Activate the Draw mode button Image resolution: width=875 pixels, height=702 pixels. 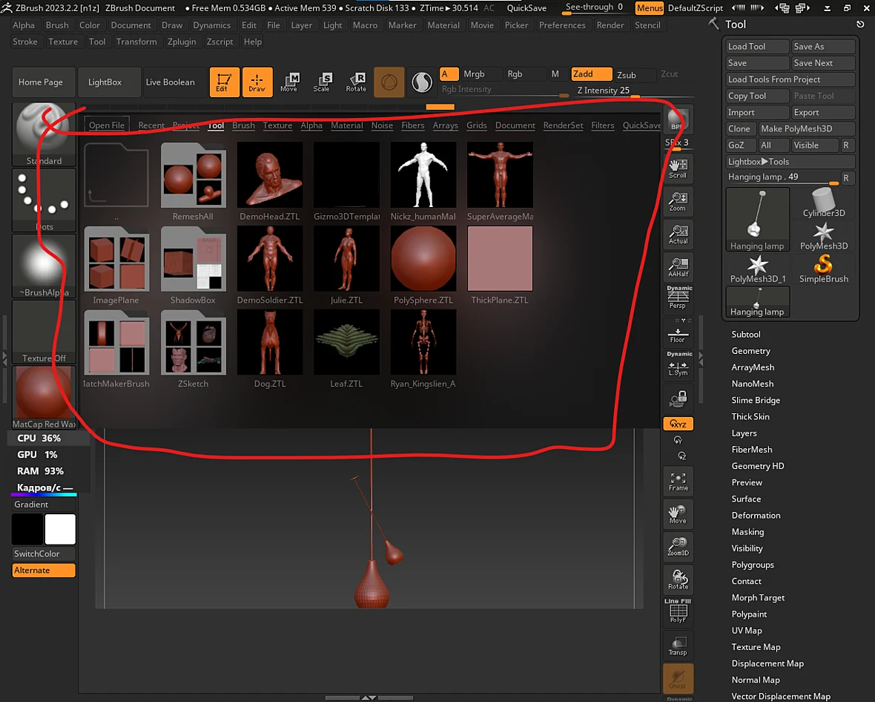point(257,82)
